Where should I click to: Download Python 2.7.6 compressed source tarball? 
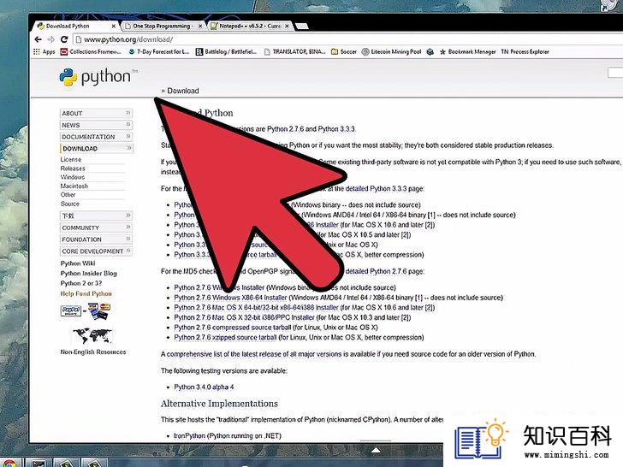233,328
